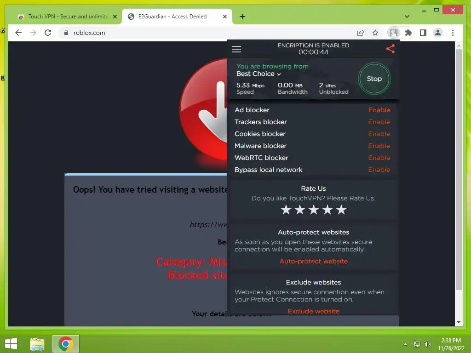Open the tab search chevron
This screenshot has width=471, height=353.
pyautogui.click(x=407, y=17)
